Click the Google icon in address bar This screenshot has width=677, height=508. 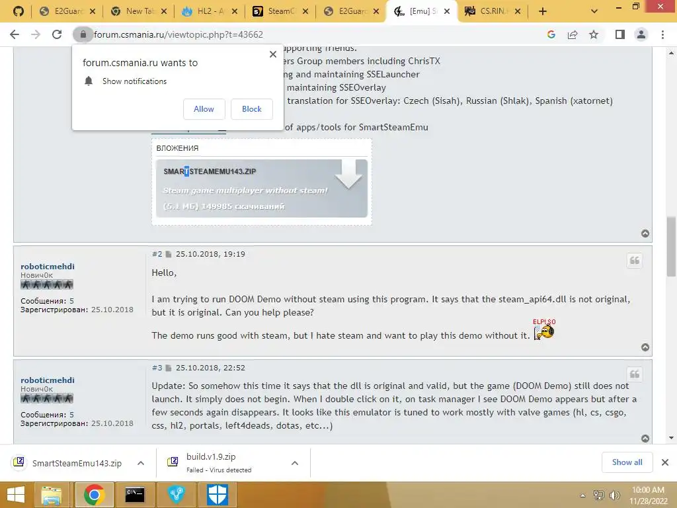pos(551,34)
